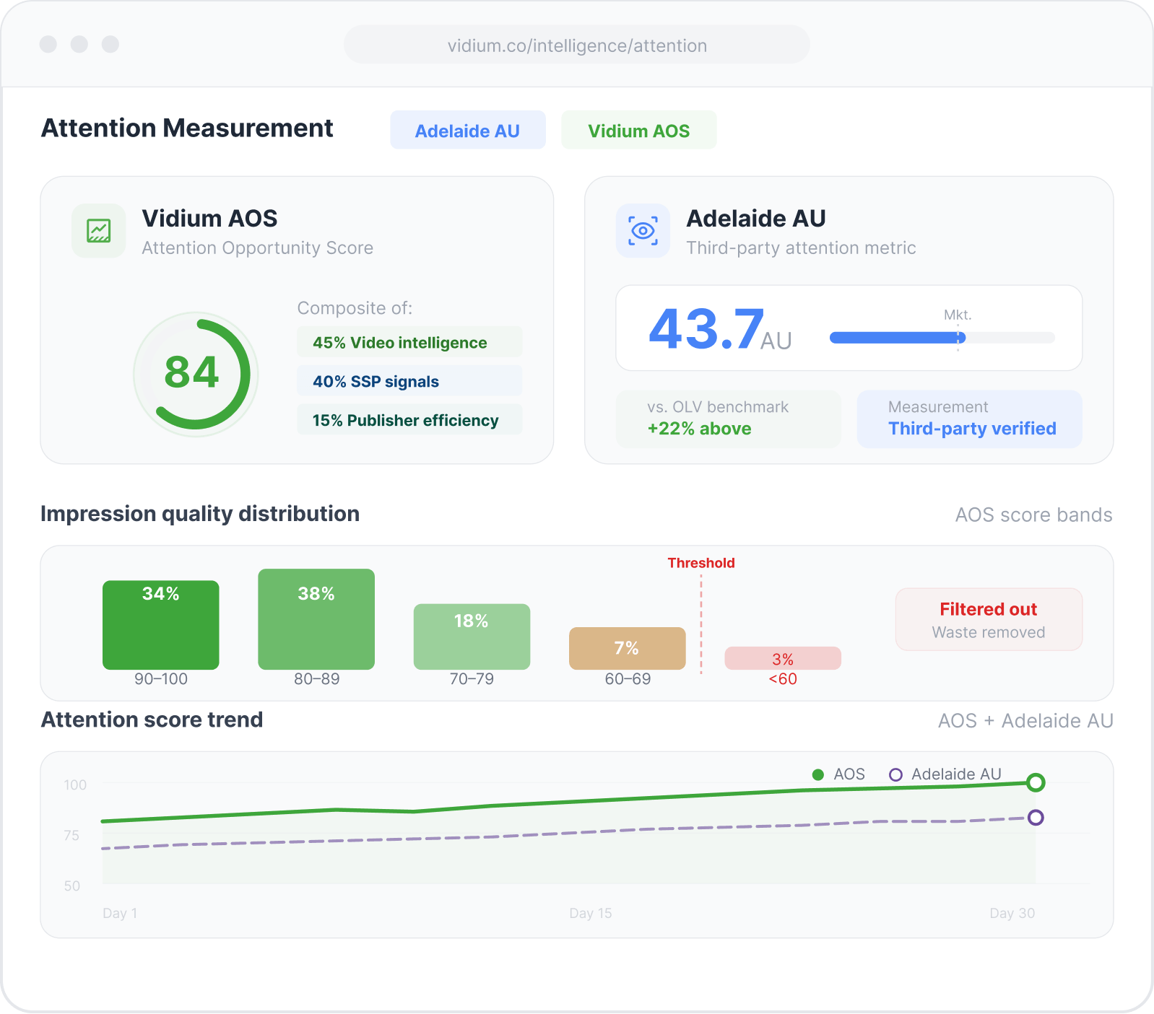Click the Third-party attention metric subtitle
The image size is (1154, 1014).
coord(801,248)
